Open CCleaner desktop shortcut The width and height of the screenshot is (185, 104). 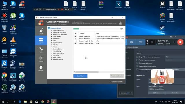(22, 5)
